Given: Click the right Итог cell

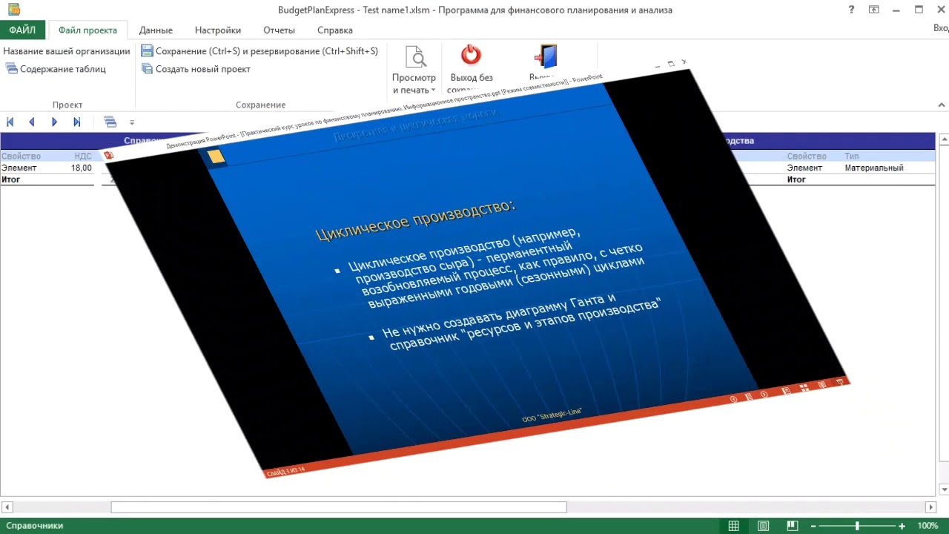Looking at the screenshot, I should tap(796, 179).
